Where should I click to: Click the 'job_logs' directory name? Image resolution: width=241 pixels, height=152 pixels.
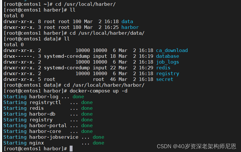(x=168, y=62)
